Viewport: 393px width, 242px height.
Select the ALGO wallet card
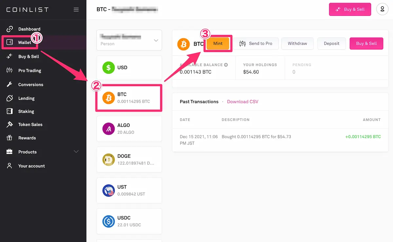click(x=129, y=129)
